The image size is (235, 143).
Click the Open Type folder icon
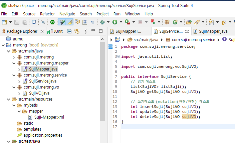pos(189,22)
